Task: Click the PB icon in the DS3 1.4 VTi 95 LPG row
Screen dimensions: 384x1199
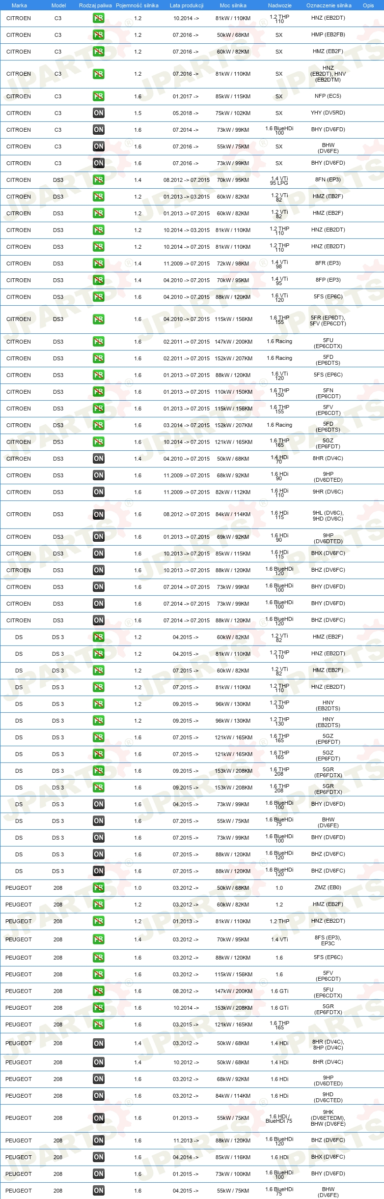Action: coord(98,180)
